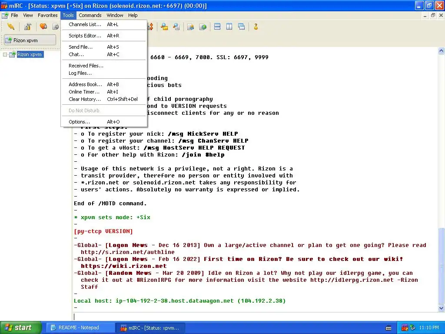Click the "Local host:" line with the datawagon address
The height and width of the screenshot is (334, 445).
pyautogui.click(x=179, y=301)
